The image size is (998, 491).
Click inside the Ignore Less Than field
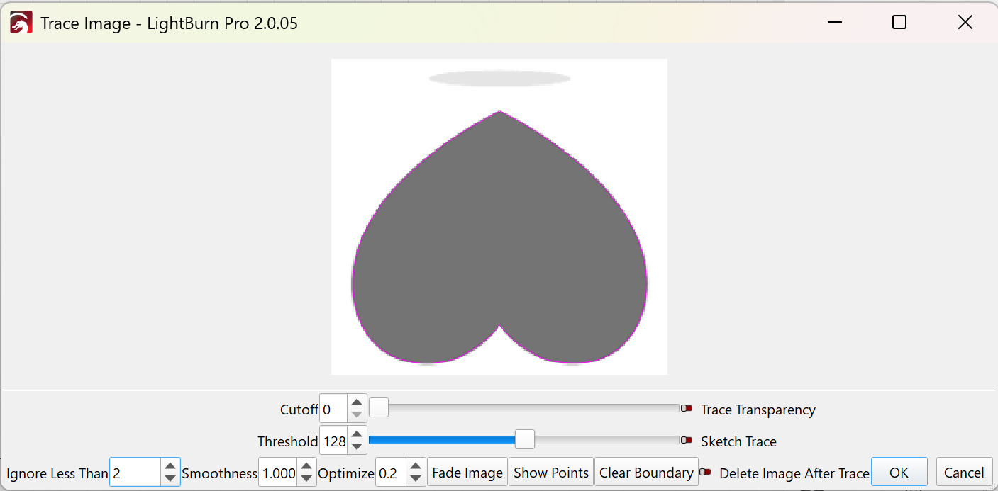tap(135, 473)
